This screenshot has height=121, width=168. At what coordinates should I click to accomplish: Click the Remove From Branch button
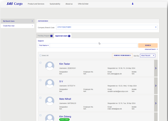pyautogui.click(x=122, y=56)
